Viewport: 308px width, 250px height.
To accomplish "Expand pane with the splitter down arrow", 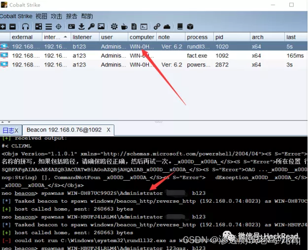I will point(9,122).
